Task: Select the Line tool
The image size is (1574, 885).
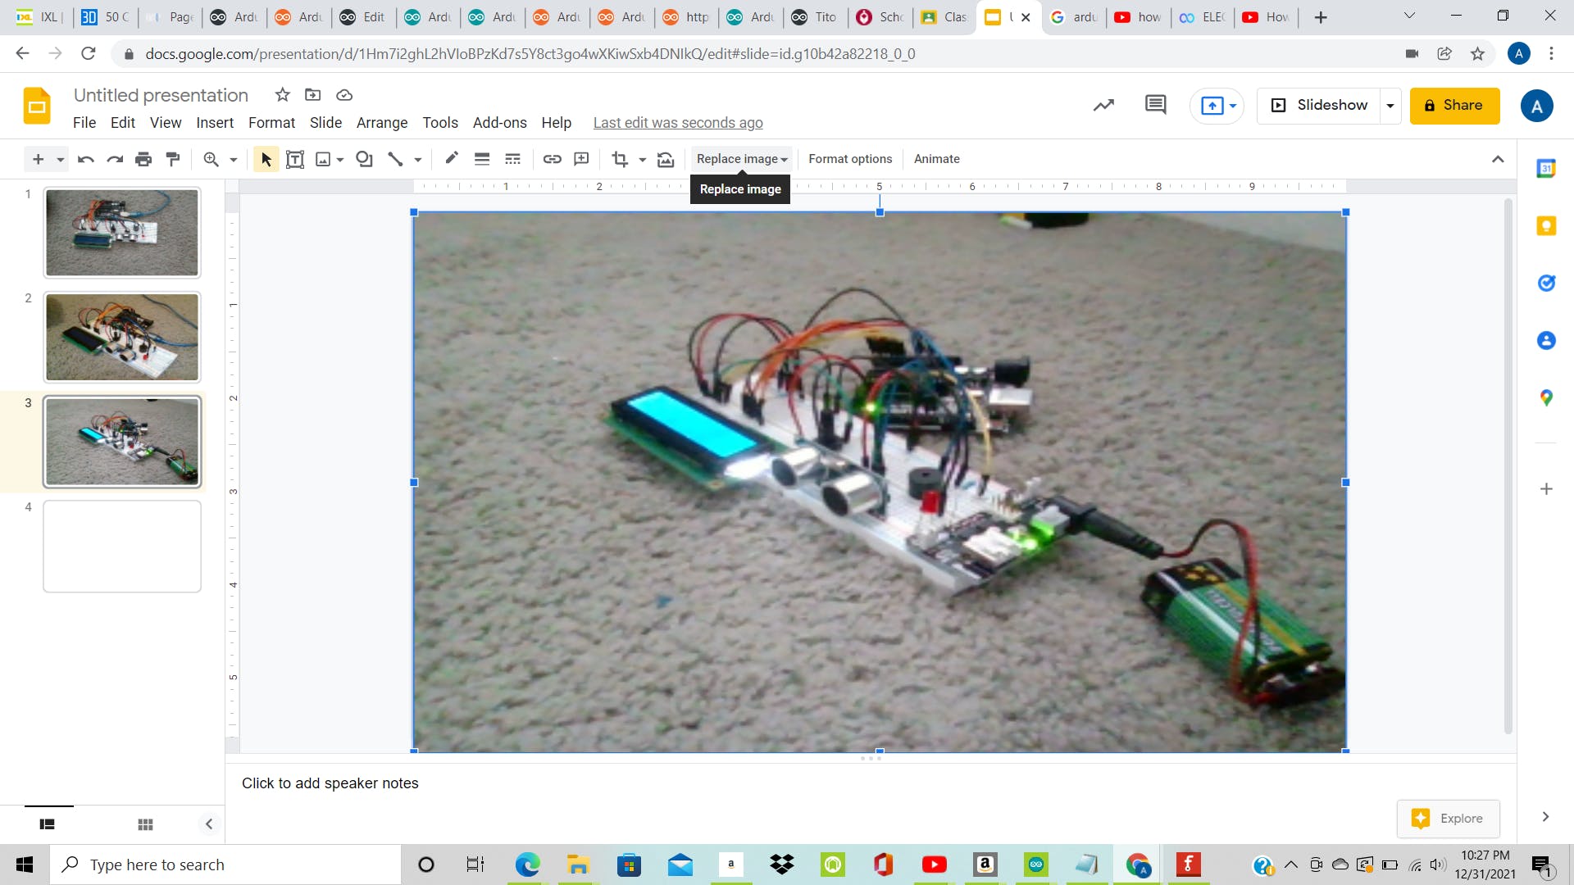Action: tap(395, 159)
